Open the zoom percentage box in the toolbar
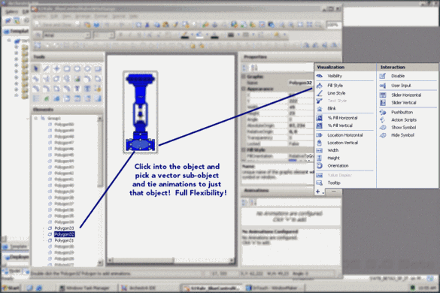Image resolution: width=440 pixels, height=293 pixels. (x=334, y=26)
